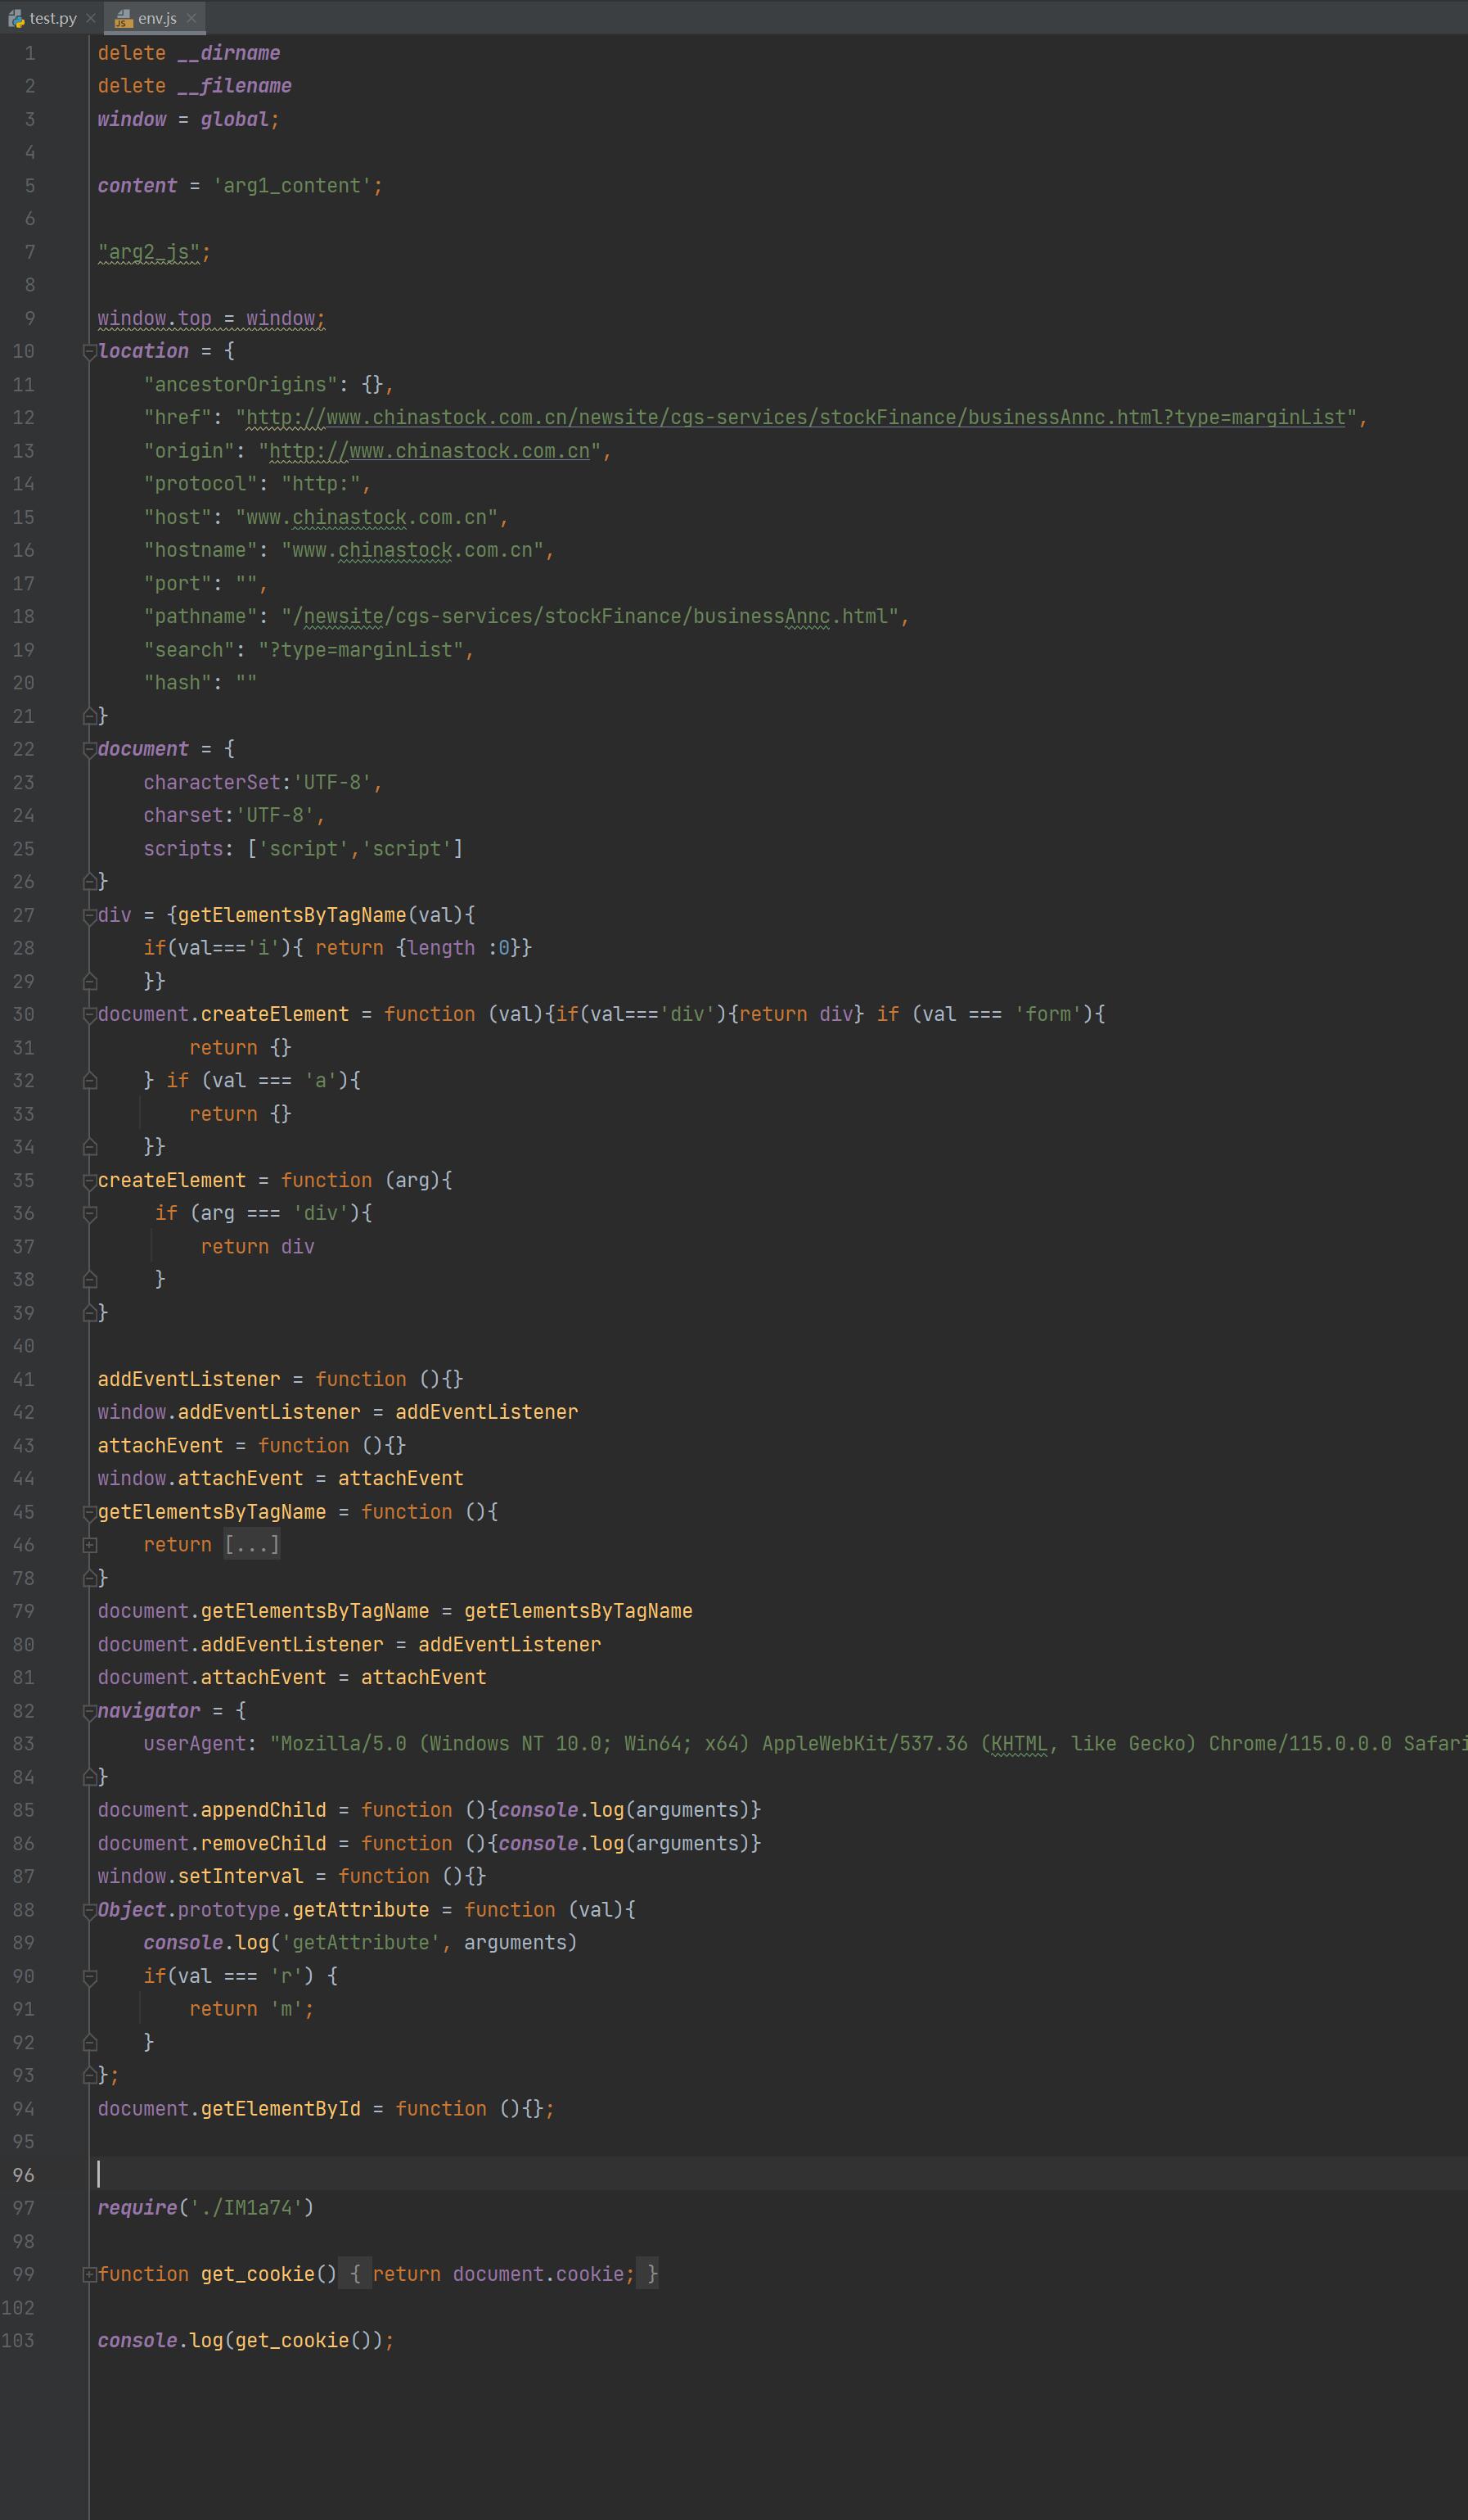Click fold end marker at line 84

[89, 1777]
